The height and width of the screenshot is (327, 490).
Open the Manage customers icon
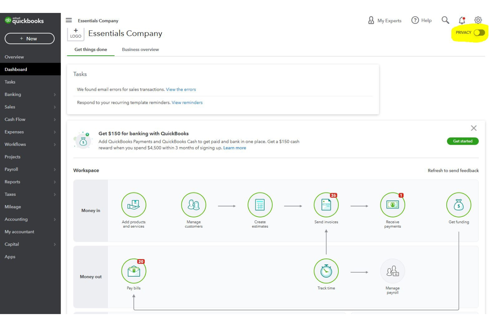point(194,205)
